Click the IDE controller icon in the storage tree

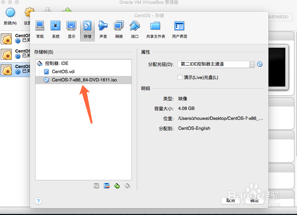pos(40,63)
